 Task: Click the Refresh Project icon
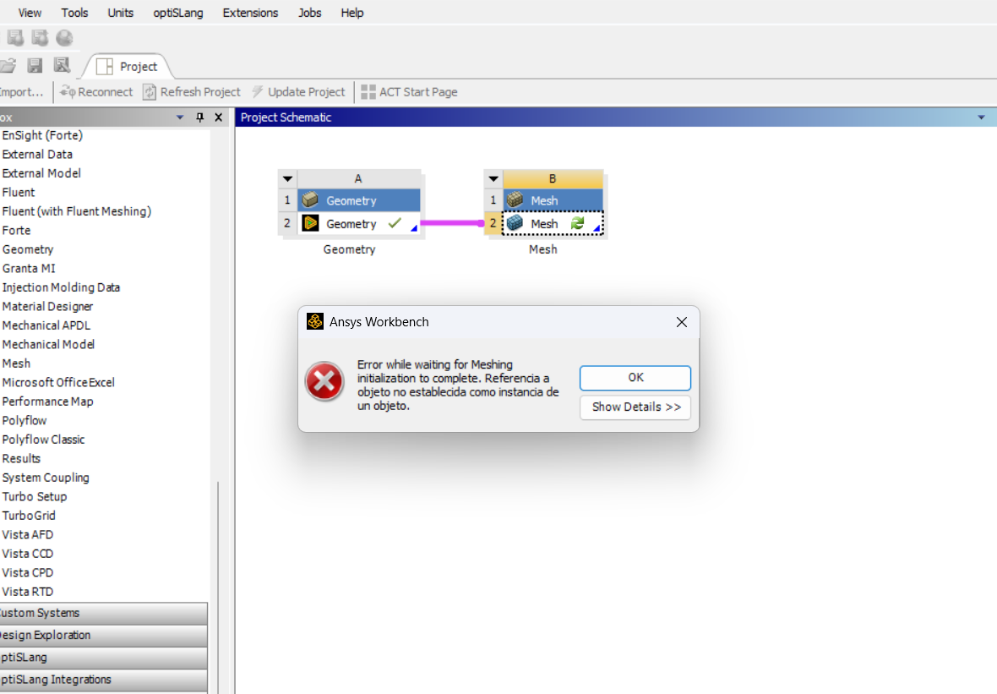point(150,92)
